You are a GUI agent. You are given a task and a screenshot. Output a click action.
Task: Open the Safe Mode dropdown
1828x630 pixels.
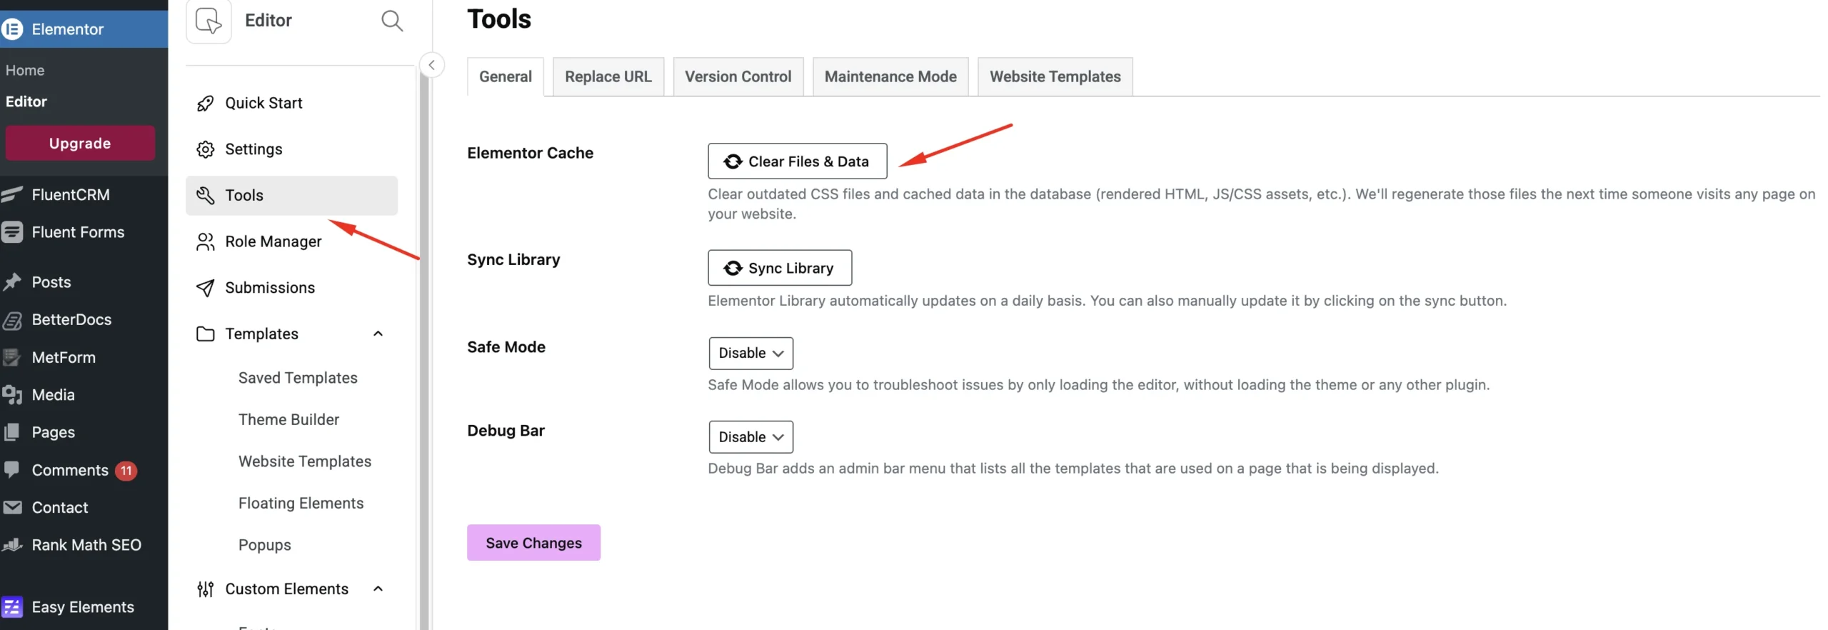pyautogui.click(x=750, y=354)
